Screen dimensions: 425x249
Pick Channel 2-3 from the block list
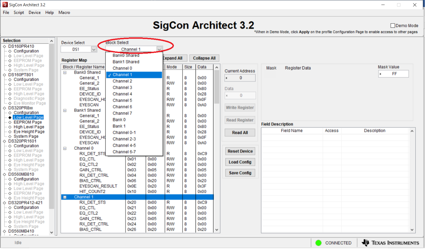point(134,139)
